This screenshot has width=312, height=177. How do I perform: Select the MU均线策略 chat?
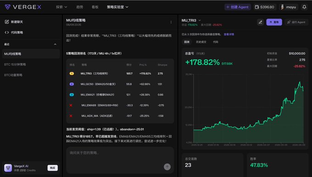[x=31, y=54]
